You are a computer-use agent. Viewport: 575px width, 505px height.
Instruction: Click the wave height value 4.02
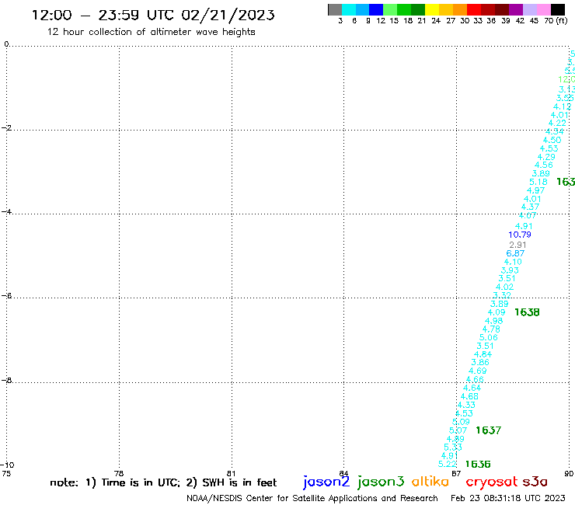coord(504,287)
